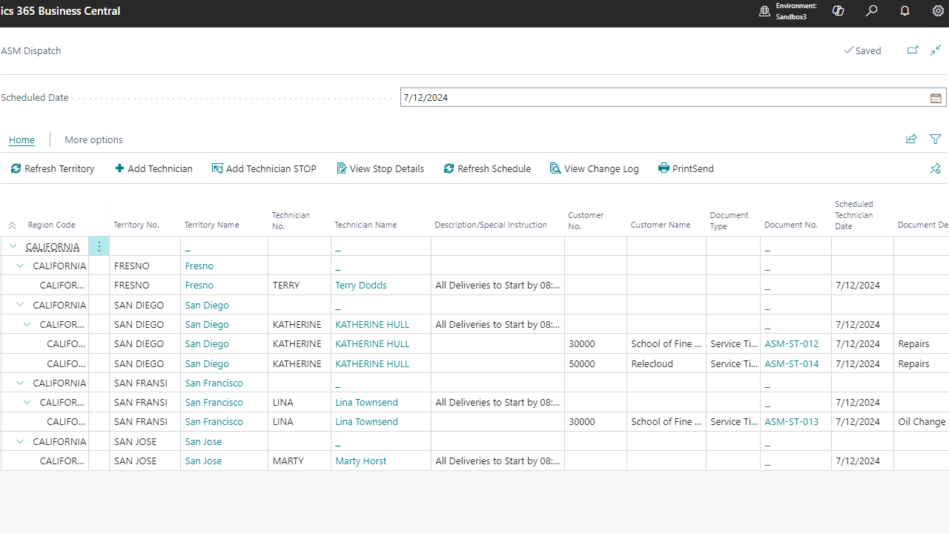Toggle the filter pane icon
Viewport: 949px width, 534px height.
coord(936,139)
